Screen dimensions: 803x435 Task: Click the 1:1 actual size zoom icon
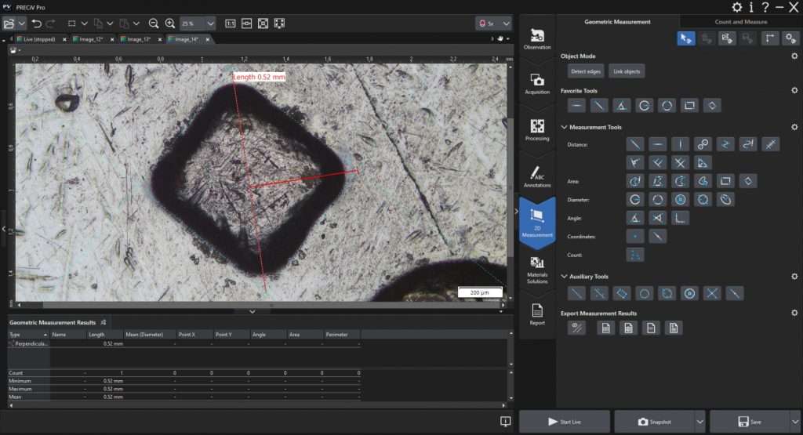tap(230, 24)
